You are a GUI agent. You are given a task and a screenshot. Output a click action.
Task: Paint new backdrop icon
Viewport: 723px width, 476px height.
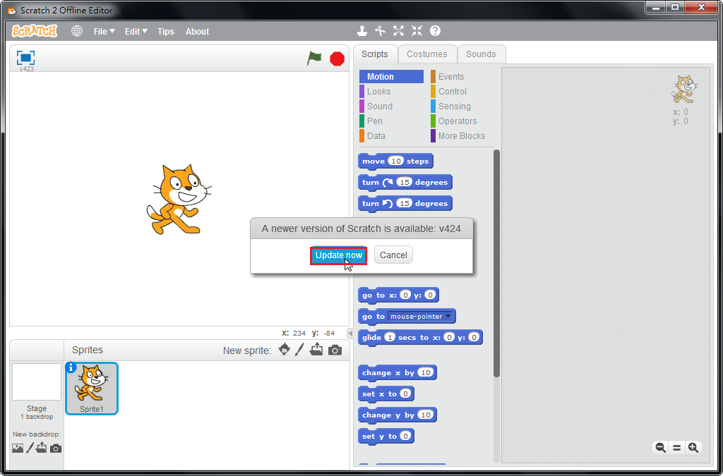point(30,448)
